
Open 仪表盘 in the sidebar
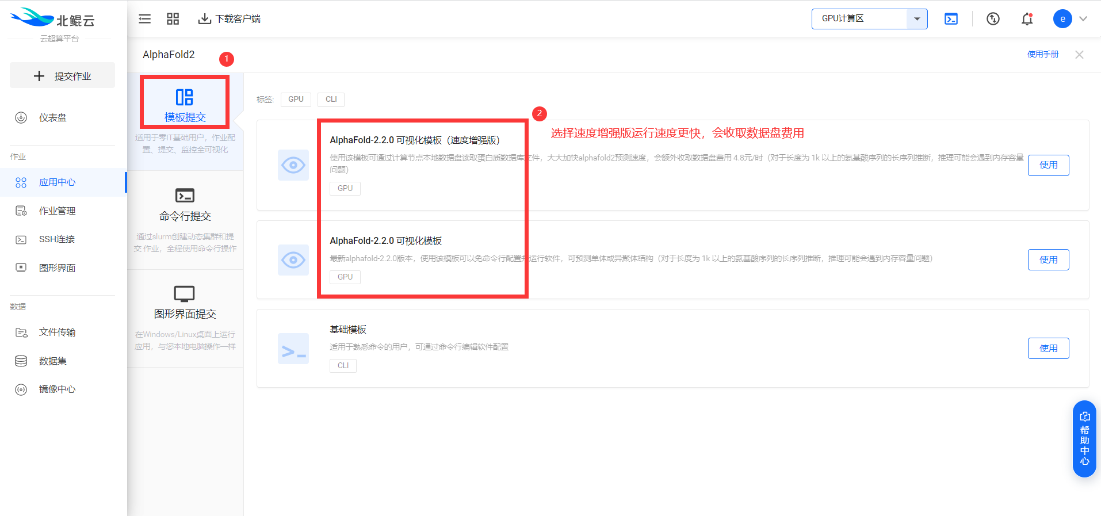pyautogui.click(x=63, y=117)
